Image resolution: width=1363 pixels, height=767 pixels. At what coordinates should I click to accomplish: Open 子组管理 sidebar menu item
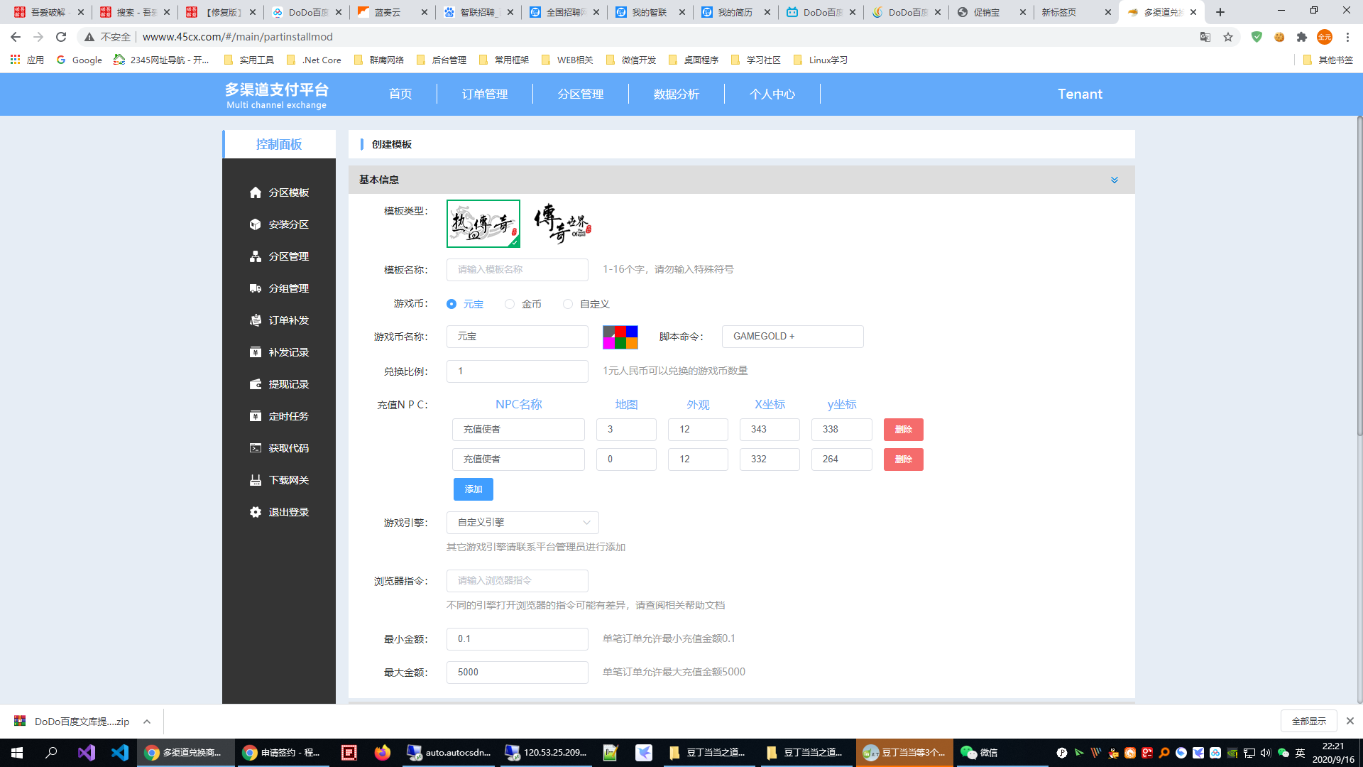point(278,288)
